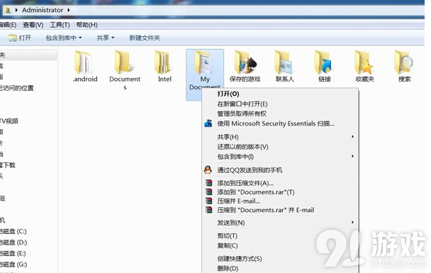The image size is (431, 273).
Task: Select local disk (D:) in the sidebar
Action: click(x=13, y=243)
